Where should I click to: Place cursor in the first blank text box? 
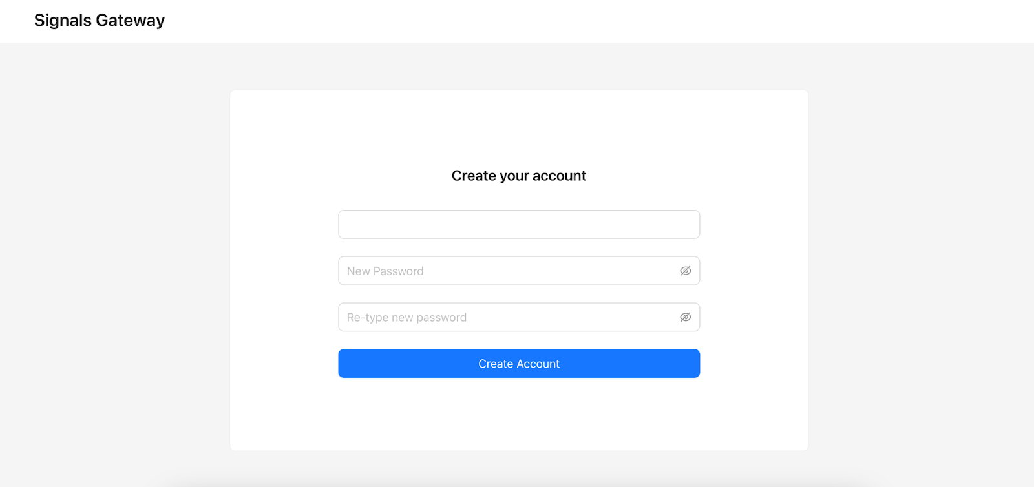pos(519,224)
